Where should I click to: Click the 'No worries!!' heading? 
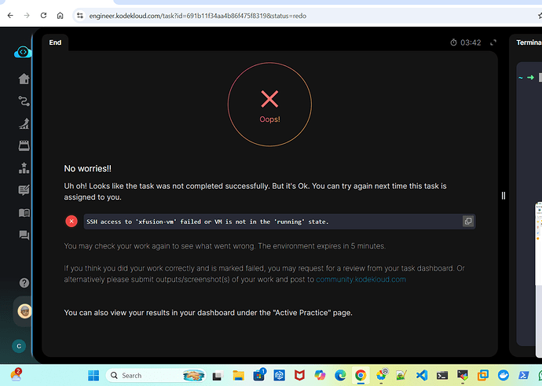click(x=88, y=168)
